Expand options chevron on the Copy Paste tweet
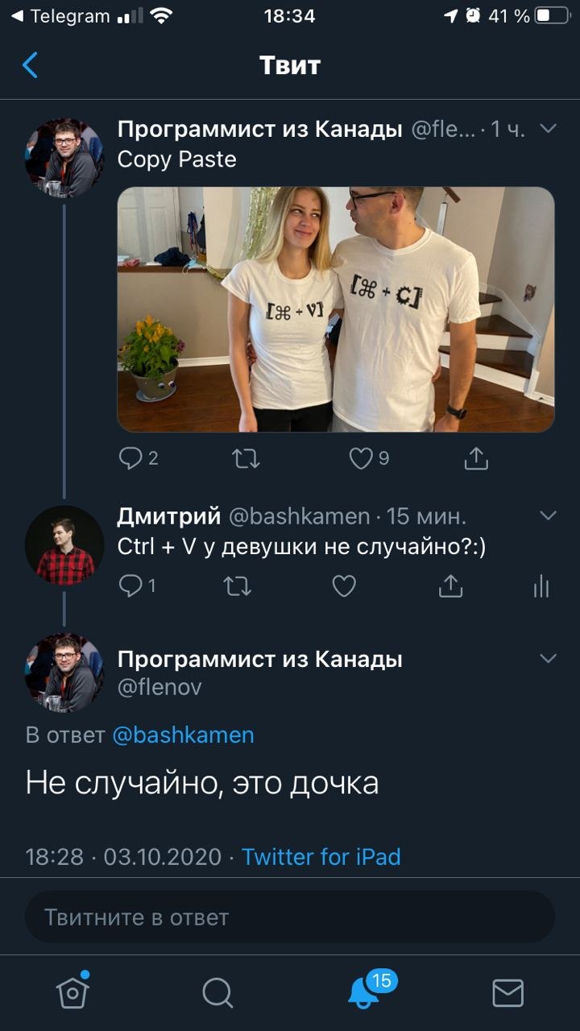 pyautogui.click(x=548, y=129)
